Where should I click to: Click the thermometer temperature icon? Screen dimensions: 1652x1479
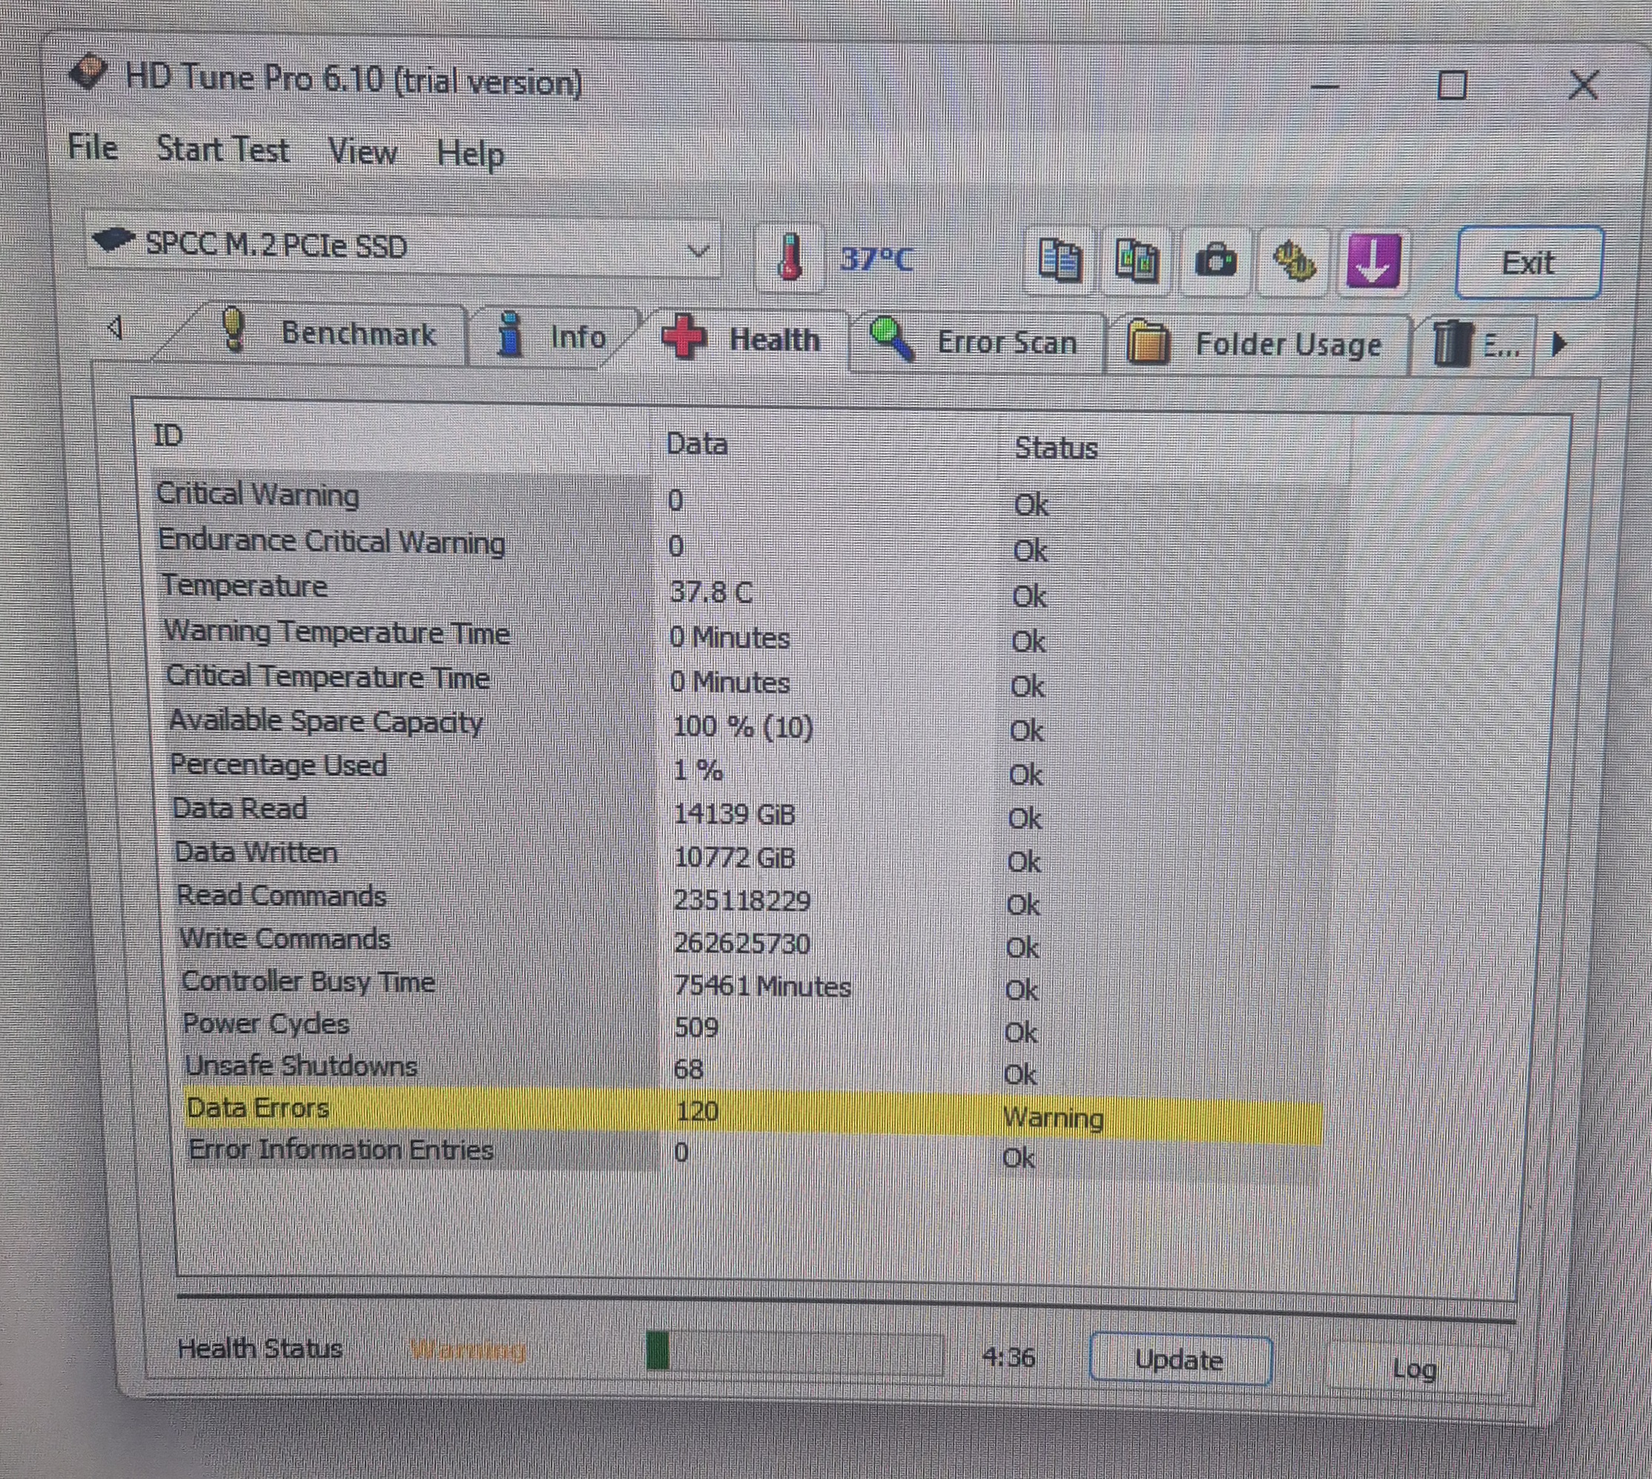point(790,257)
